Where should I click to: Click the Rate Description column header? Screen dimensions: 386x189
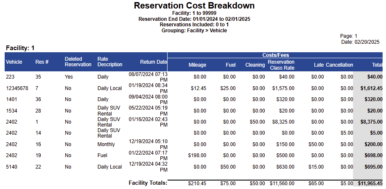click(x=110, y=62)
